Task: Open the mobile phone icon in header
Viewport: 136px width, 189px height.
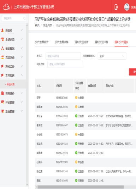Action: pos(116,7)
